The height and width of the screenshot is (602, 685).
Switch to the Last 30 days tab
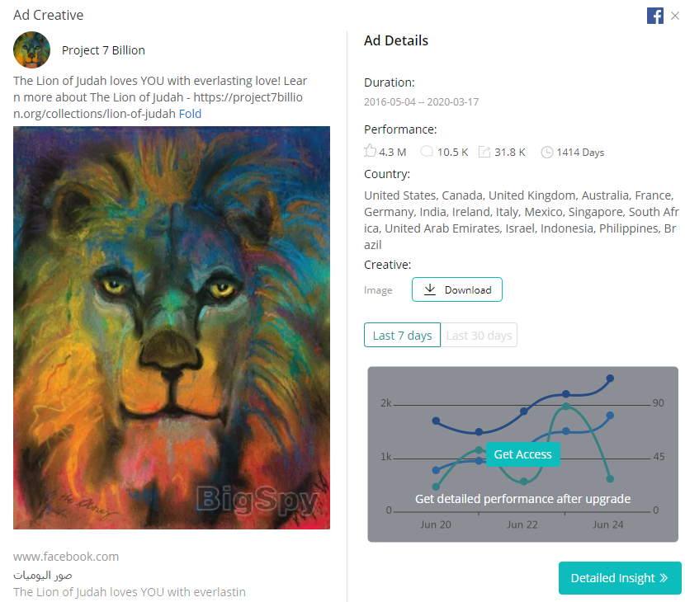[x=479, y=336]
